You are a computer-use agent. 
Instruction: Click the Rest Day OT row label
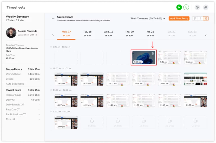click(x=13, y=109)
